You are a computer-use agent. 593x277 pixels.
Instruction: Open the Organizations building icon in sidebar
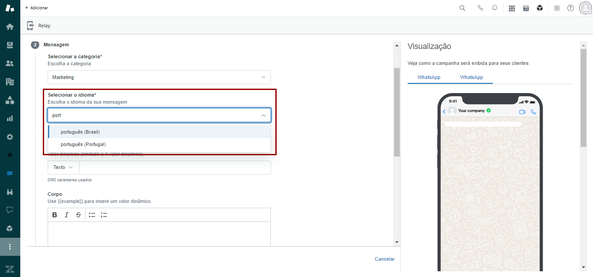10,82
